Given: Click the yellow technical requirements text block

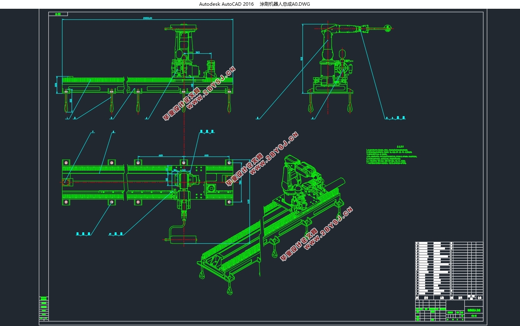Looking at the screenshot, I should [391, 155].
